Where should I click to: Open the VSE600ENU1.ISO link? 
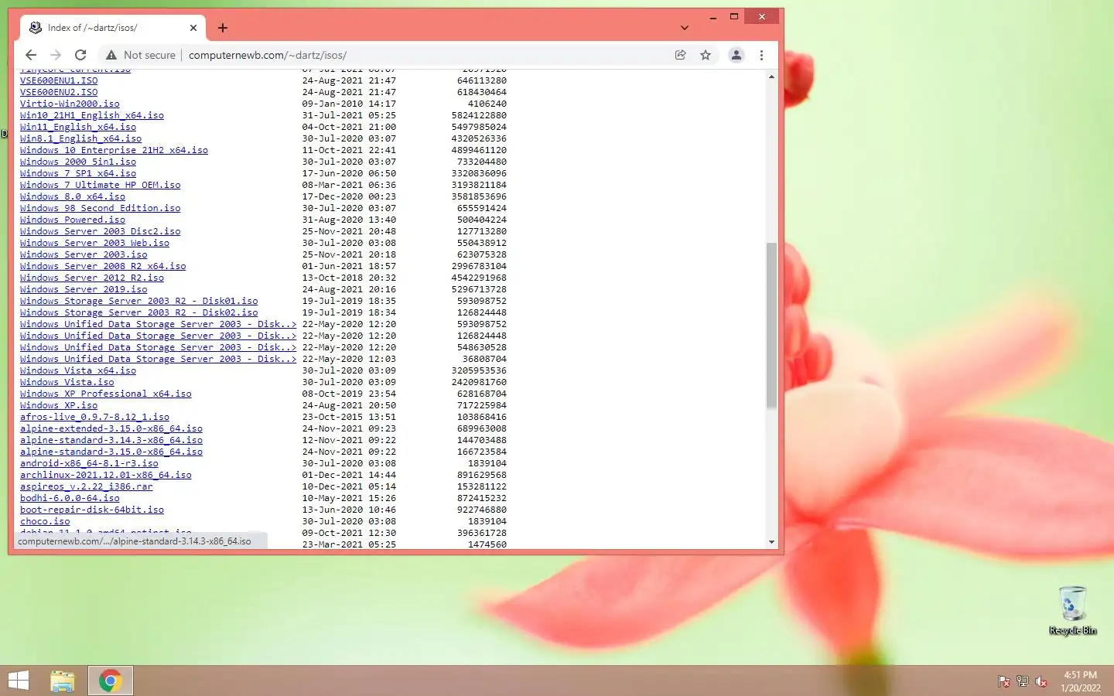59,80
